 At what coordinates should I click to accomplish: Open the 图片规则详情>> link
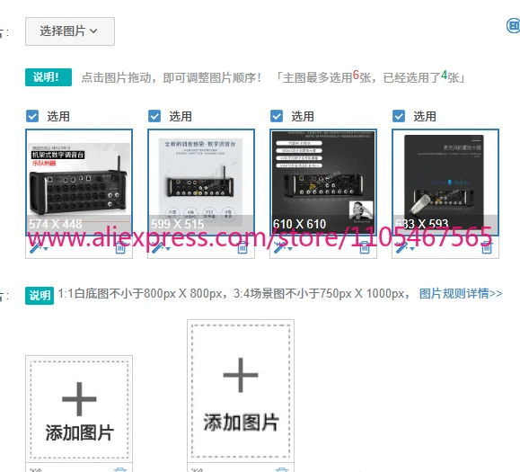click(x=461, y=294)
